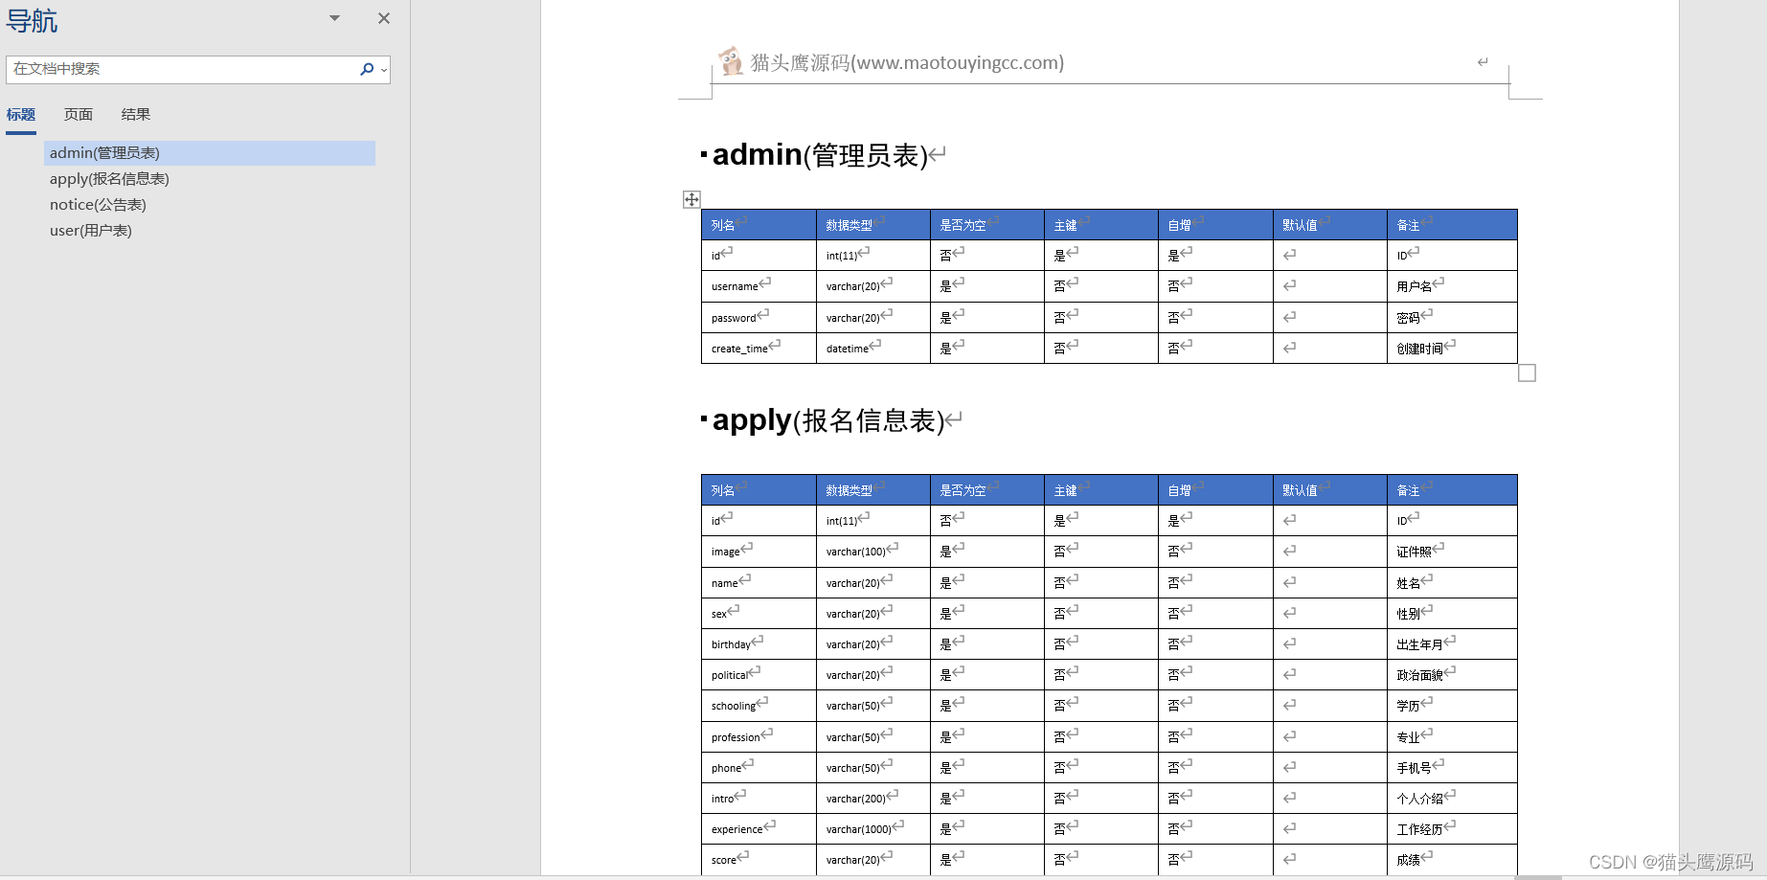The height and width of the screenshot is (880, 1767).
Task: Go to apply(报名信息表) heading in navigation
Action: coord(109,179)
